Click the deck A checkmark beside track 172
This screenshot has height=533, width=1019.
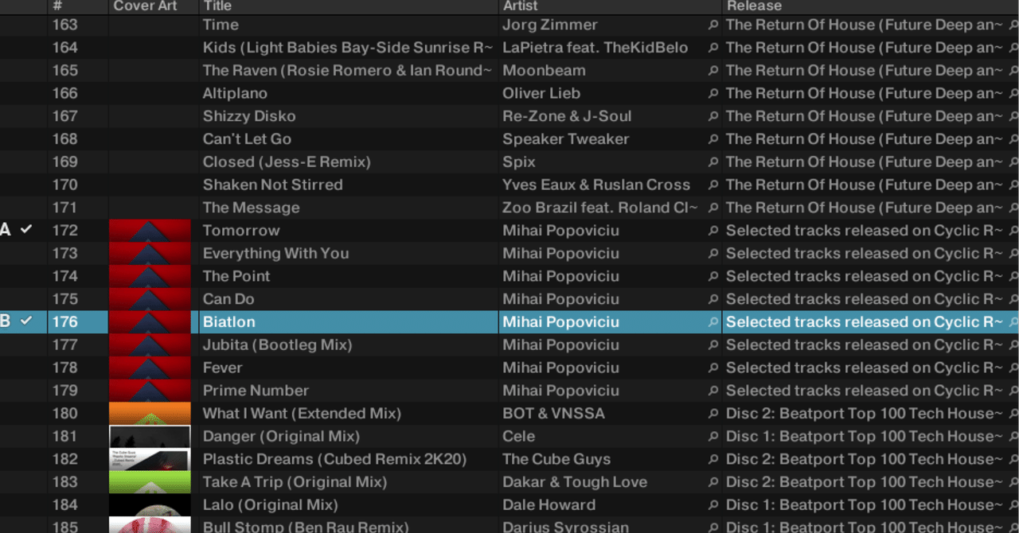point(26,230)
